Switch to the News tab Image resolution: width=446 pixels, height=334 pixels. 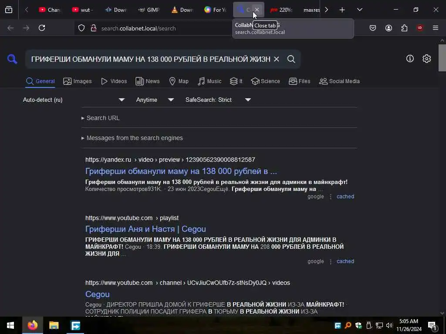click(148, 81)
